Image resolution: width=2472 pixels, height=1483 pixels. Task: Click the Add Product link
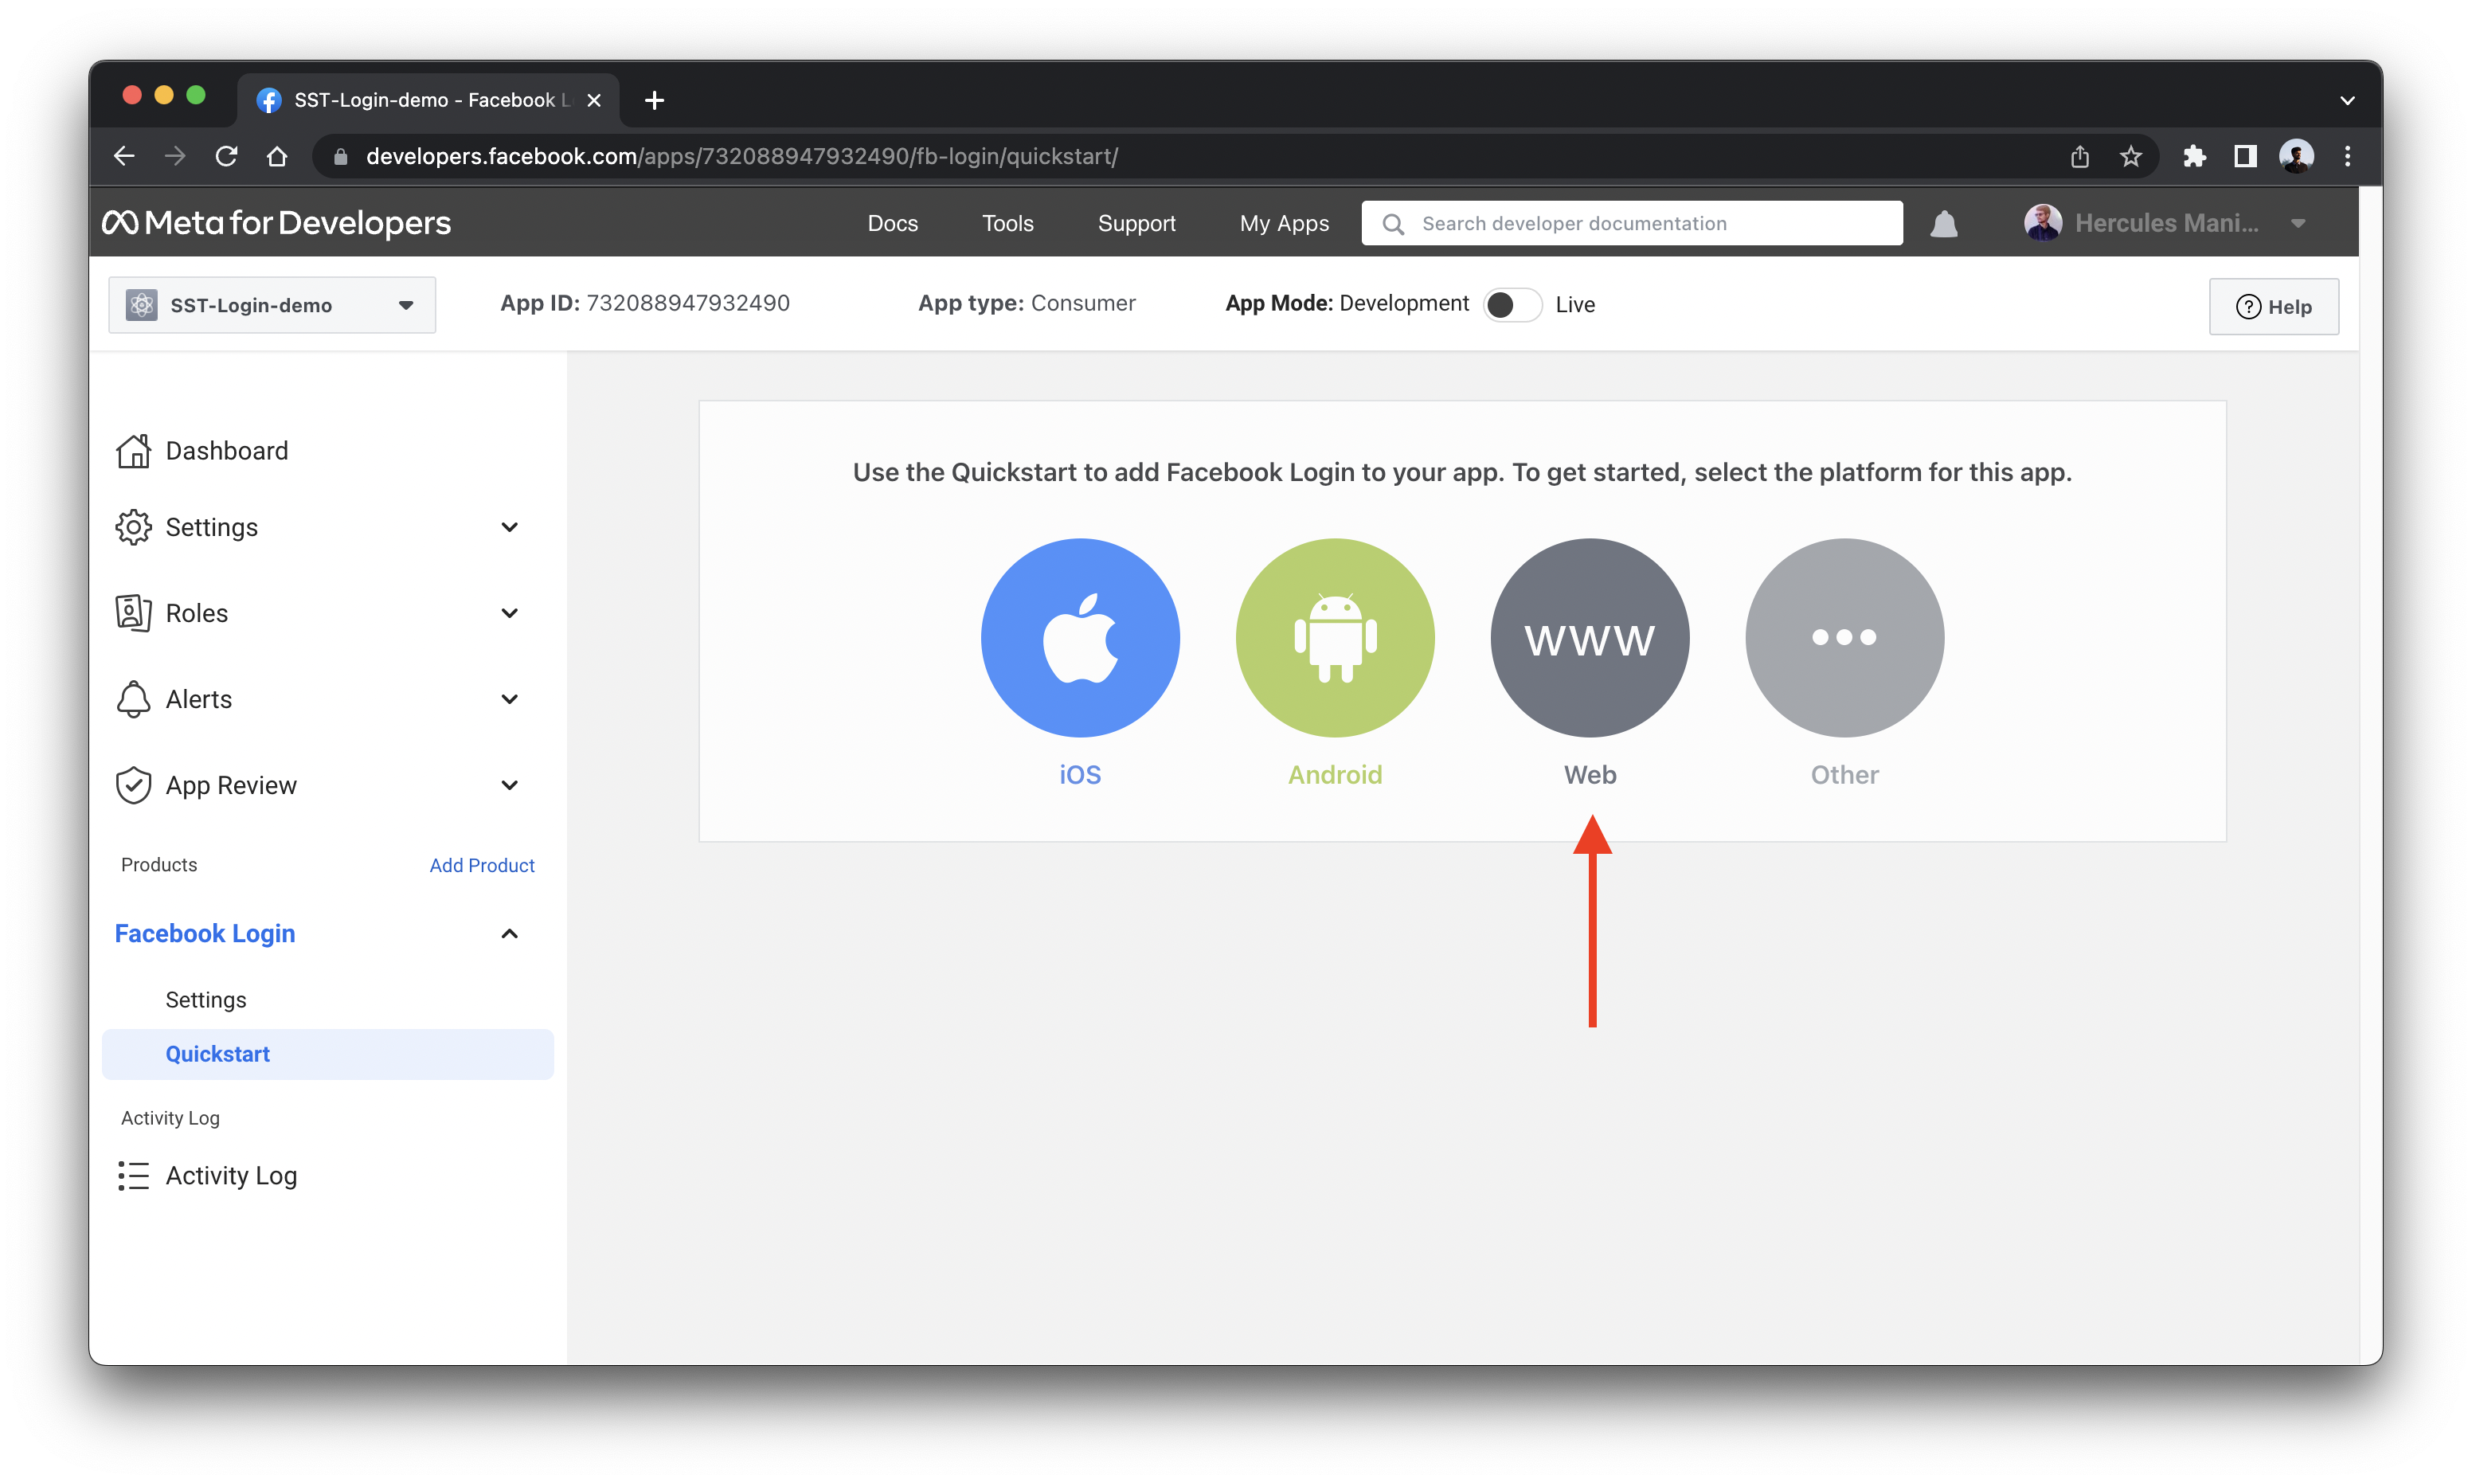[482, 864]
